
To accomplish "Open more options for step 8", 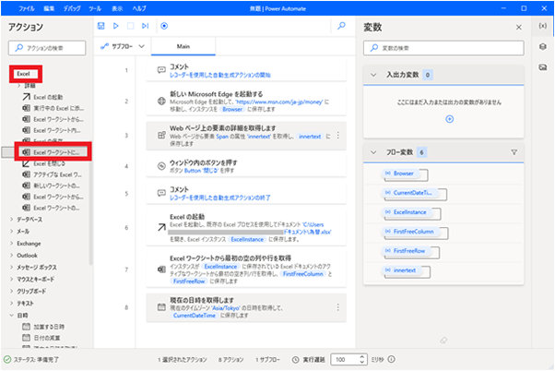I will [x=338, y=307].
